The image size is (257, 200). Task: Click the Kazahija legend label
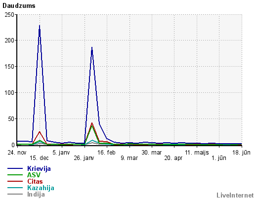pos(41,188)
